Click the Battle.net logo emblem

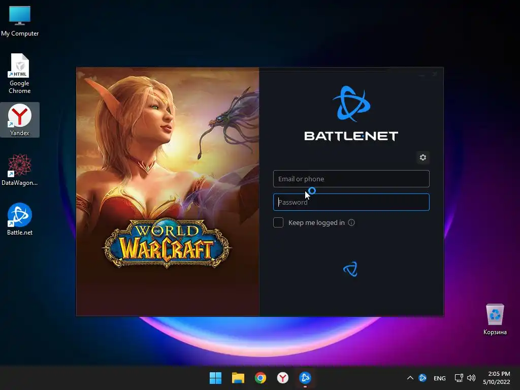pyautogui.click(x=351, y=104)
